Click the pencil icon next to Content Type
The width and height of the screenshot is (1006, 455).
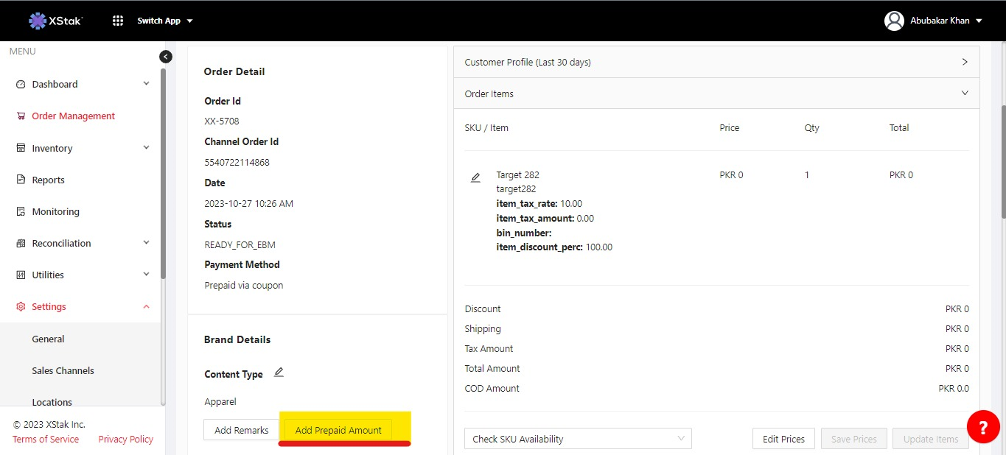pos(279,373)
